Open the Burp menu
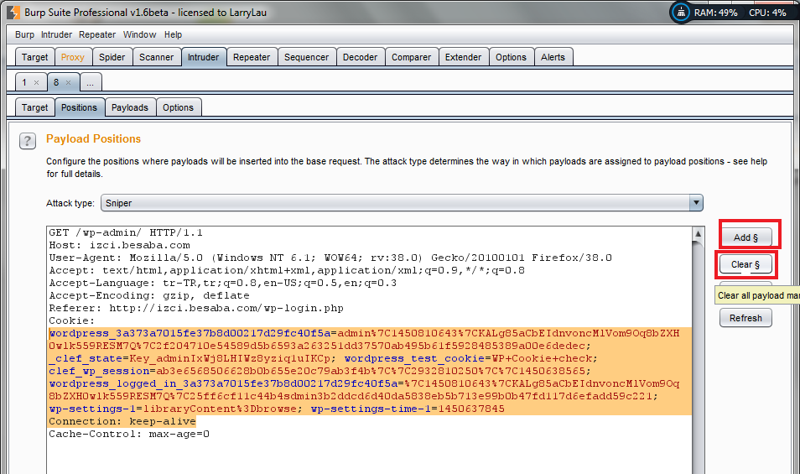 click(24, 34)
